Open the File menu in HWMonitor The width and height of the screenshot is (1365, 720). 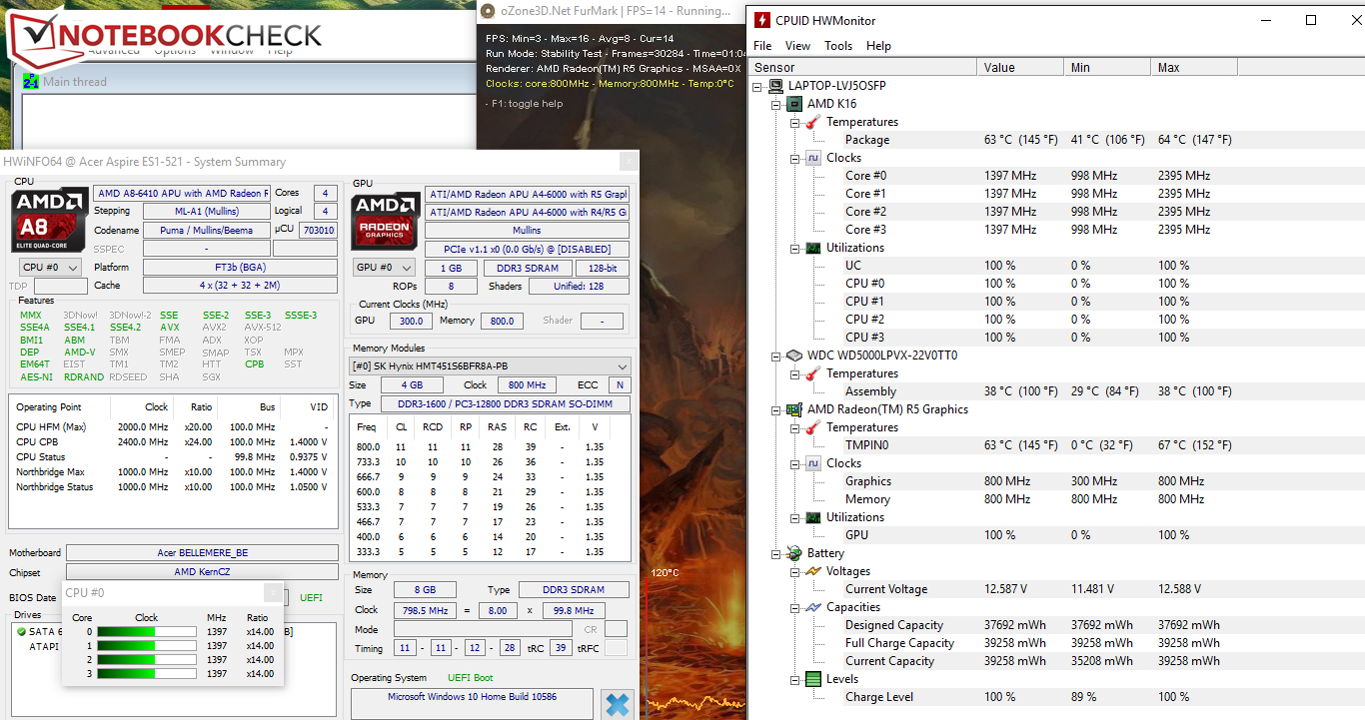point(762,46)
